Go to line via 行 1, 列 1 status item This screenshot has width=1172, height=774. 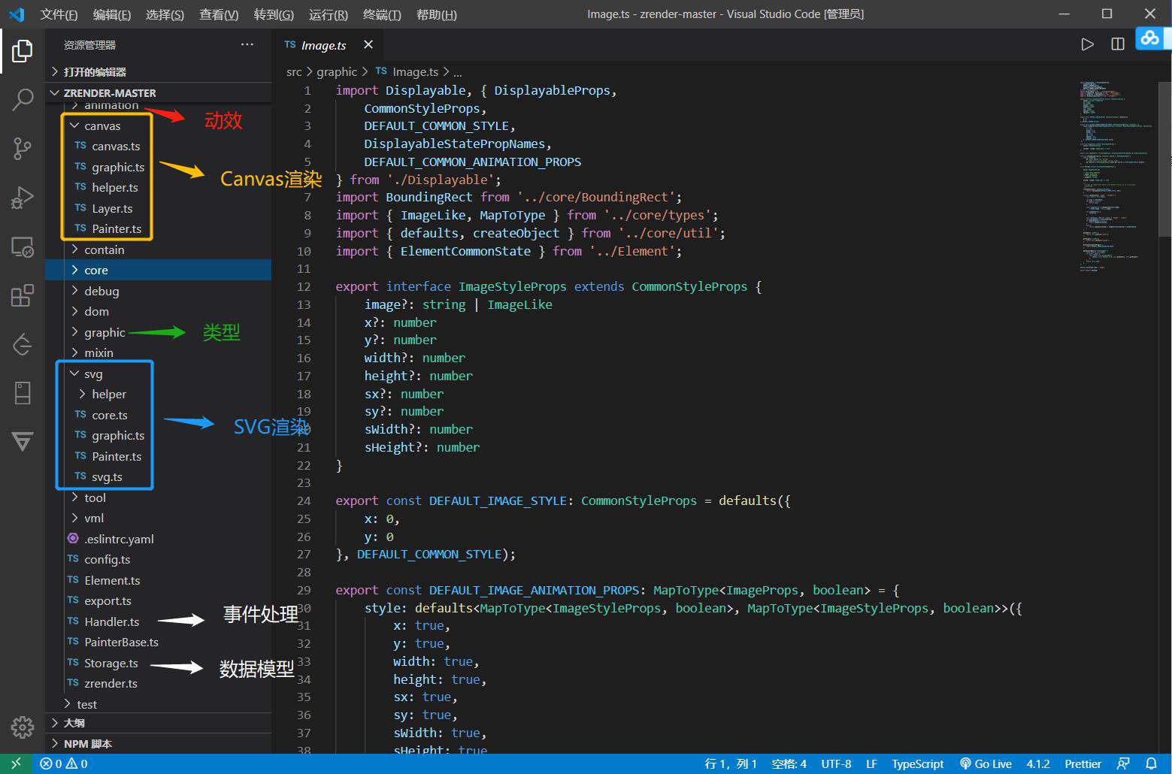pos(731,763)
